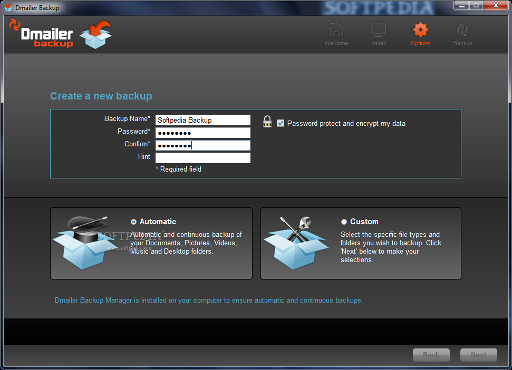Click into the Confirm password field
This screenshot has height=370, width=512.
coord(203,145)
